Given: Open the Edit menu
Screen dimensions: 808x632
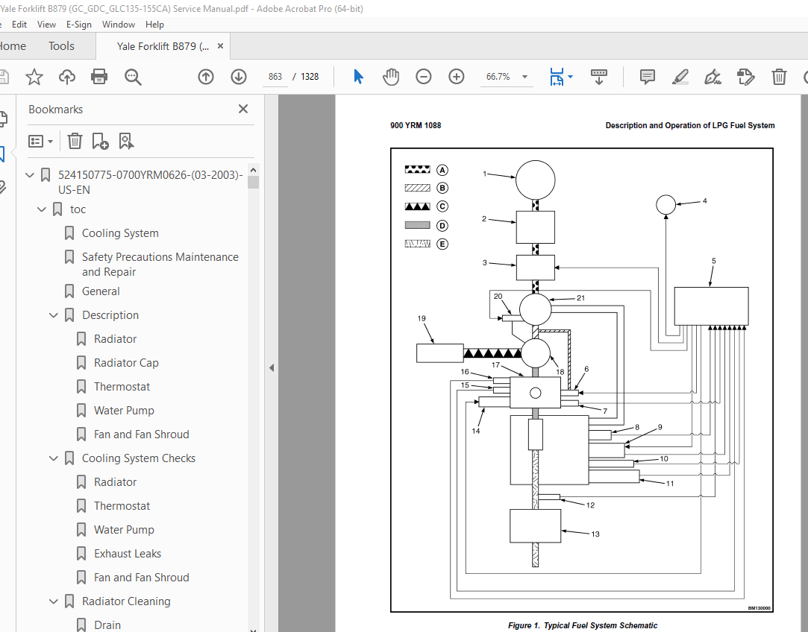Looking at the screenshot, I should 19,24.
